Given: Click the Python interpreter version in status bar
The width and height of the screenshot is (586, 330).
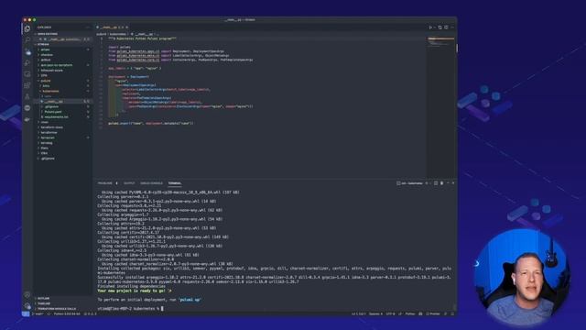Looking at the screenshot, I should point(67,313).
